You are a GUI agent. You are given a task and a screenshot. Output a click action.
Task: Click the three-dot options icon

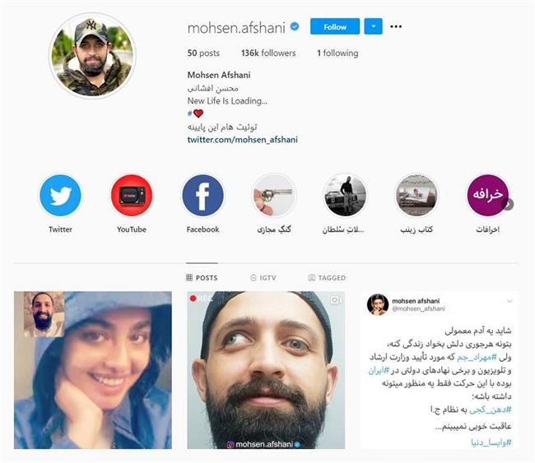tap(396, 26)
